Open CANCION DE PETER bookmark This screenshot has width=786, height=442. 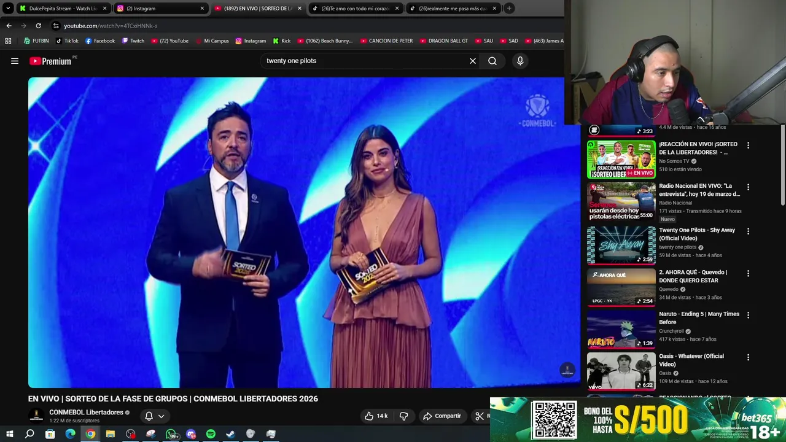[x=386, y=41]
